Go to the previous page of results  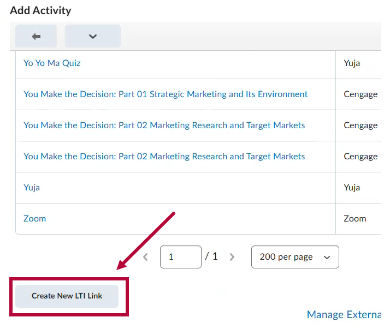click(145, 257)
